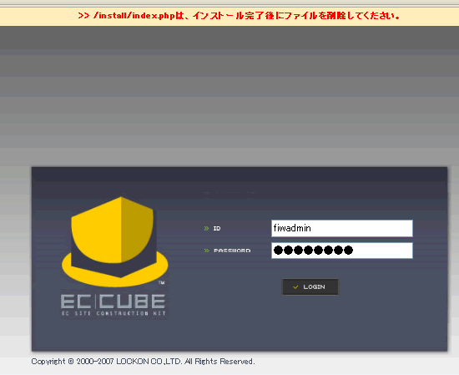Click the TM trademark symbol near the logo
The image size is (459, 375).
pyautogui.click(x=161, y=283)
